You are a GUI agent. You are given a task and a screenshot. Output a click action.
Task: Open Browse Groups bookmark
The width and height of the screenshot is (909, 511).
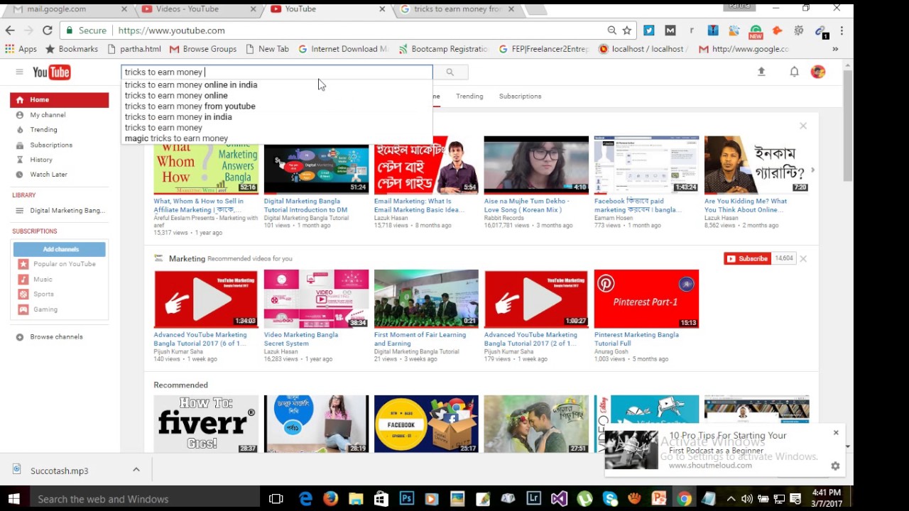203,49
